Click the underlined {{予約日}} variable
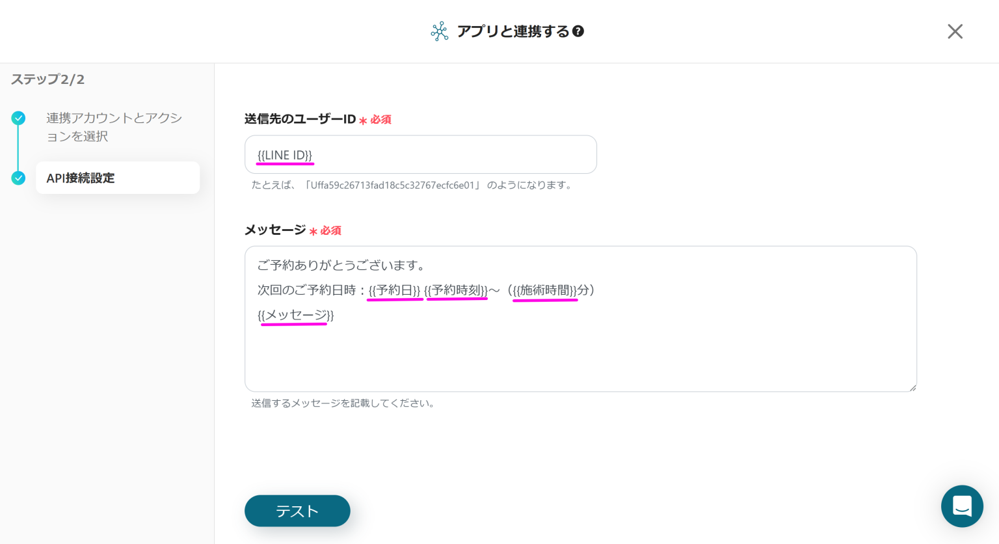The height and width of the screenshot is (544, 999). point(395,290)
